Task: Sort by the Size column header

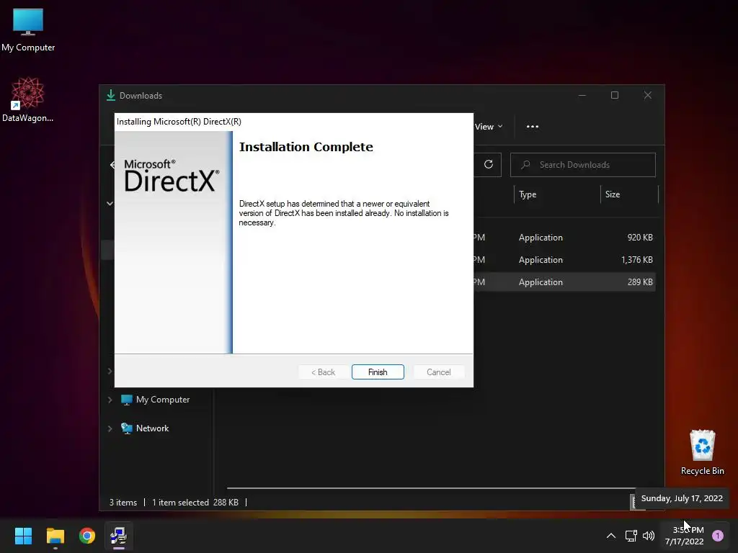Action: point(628,194)
